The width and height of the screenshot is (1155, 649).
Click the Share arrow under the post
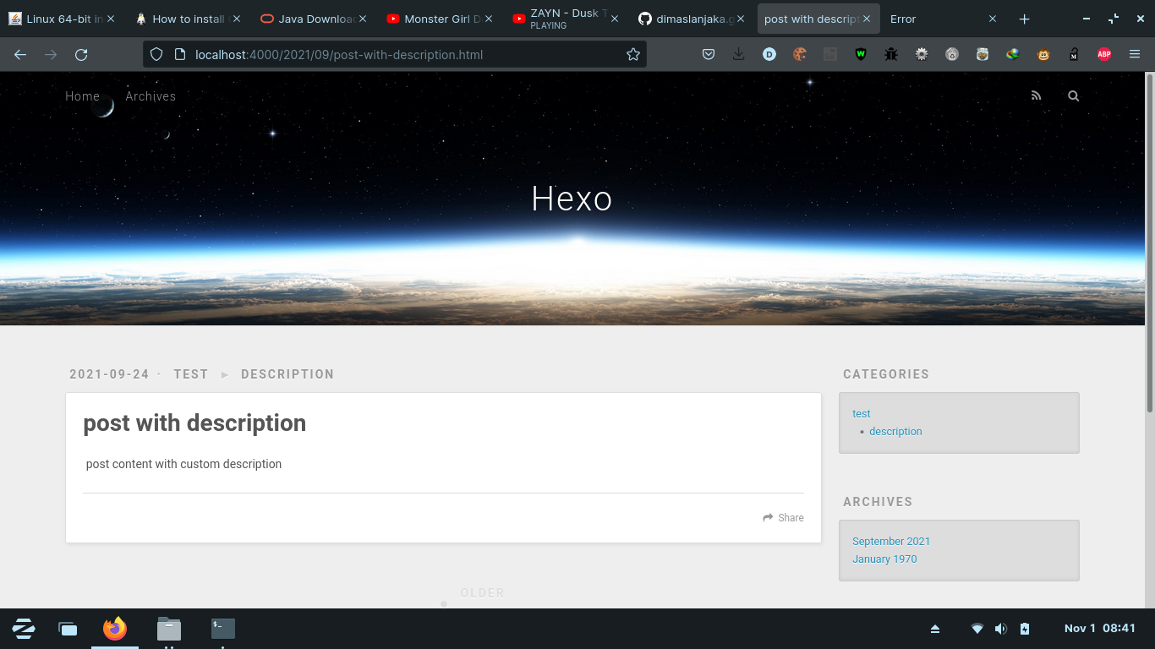click(783, 518)
